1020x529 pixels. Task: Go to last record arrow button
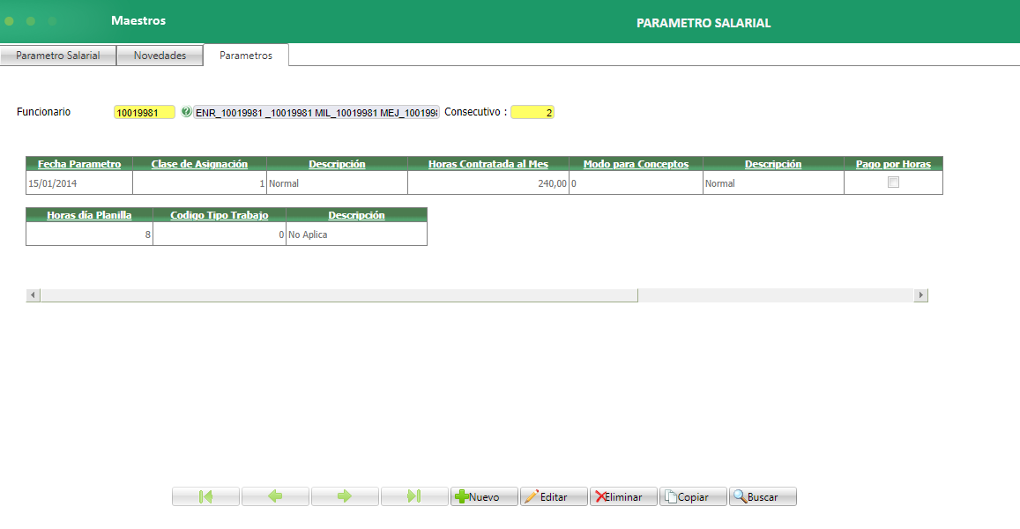tap(414, 496)
